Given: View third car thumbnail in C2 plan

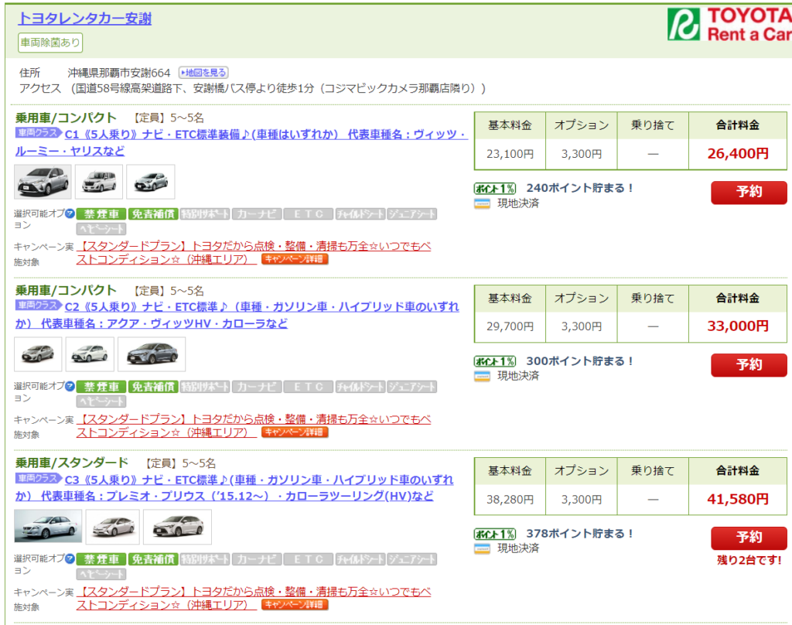Looking at the screenshot, I should [x=152, y=354].
